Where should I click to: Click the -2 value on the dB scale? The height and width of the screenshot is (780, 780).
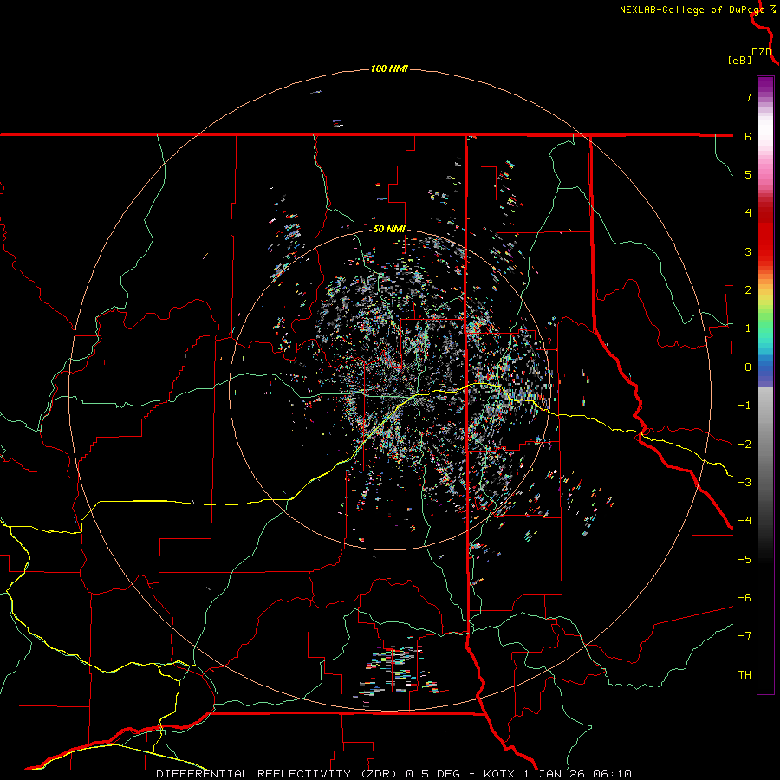(744, 445)
